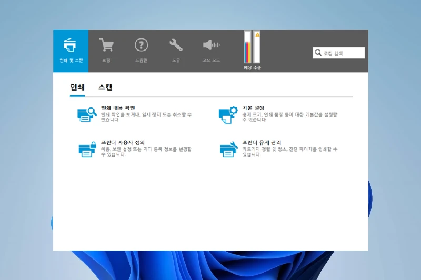Open the 도움말 help question mark icon

coord(141,45)
